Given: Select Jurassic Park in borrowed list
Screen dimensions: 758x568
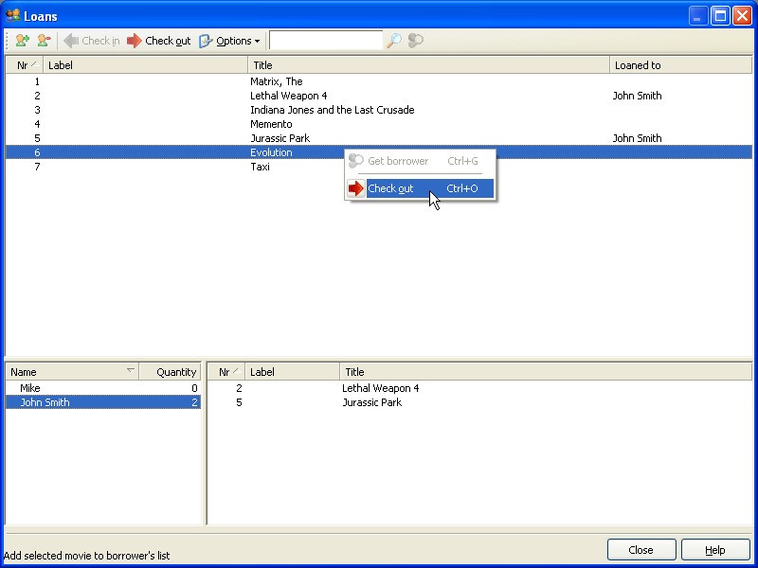Looking at the screenshot, I should (479, 402).
